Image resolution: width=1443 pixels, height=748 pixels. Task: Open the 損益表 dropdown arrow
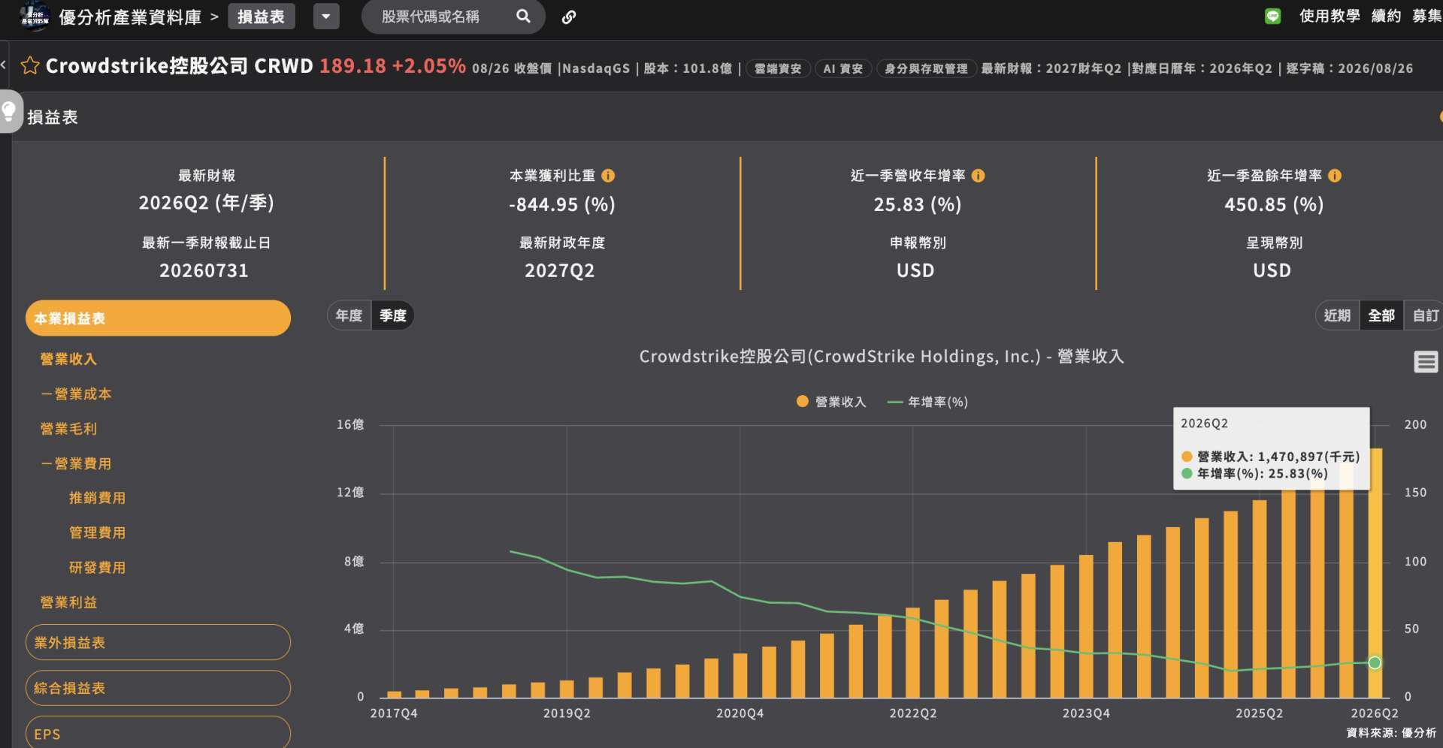[326, 17]
